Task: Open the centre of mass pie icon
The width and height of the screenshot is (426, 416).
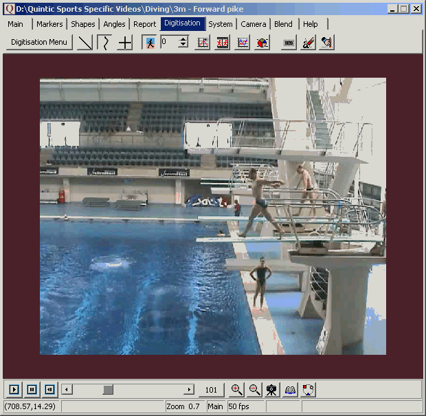Action: (262, 43)
